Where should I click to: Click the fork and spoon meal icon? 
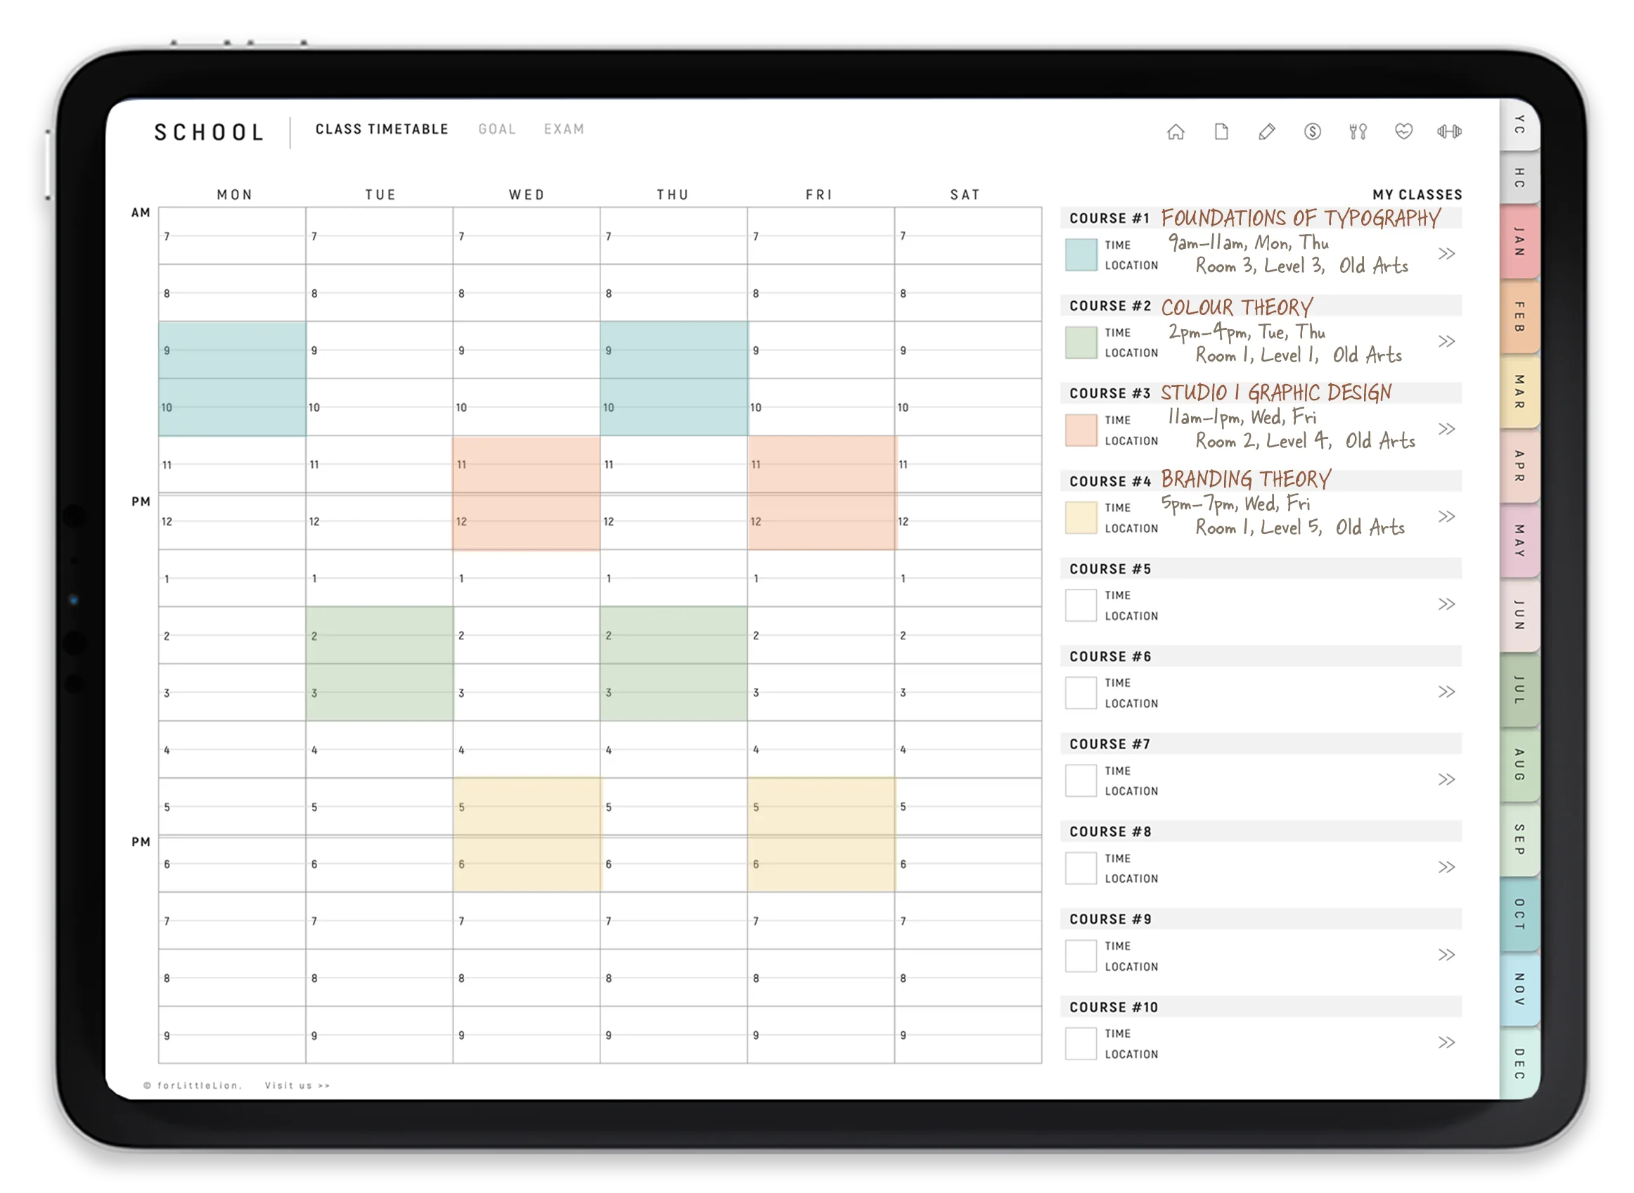tap(1358, 132)
